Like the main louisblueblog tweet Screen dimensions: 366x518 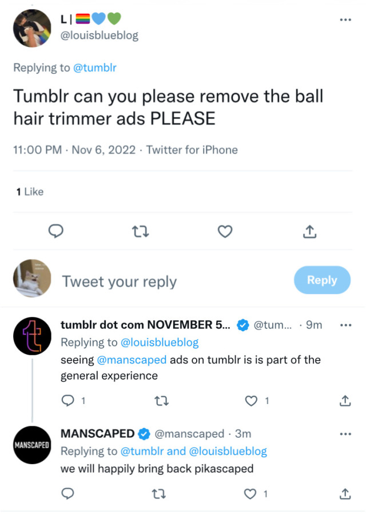click(225, 231)
